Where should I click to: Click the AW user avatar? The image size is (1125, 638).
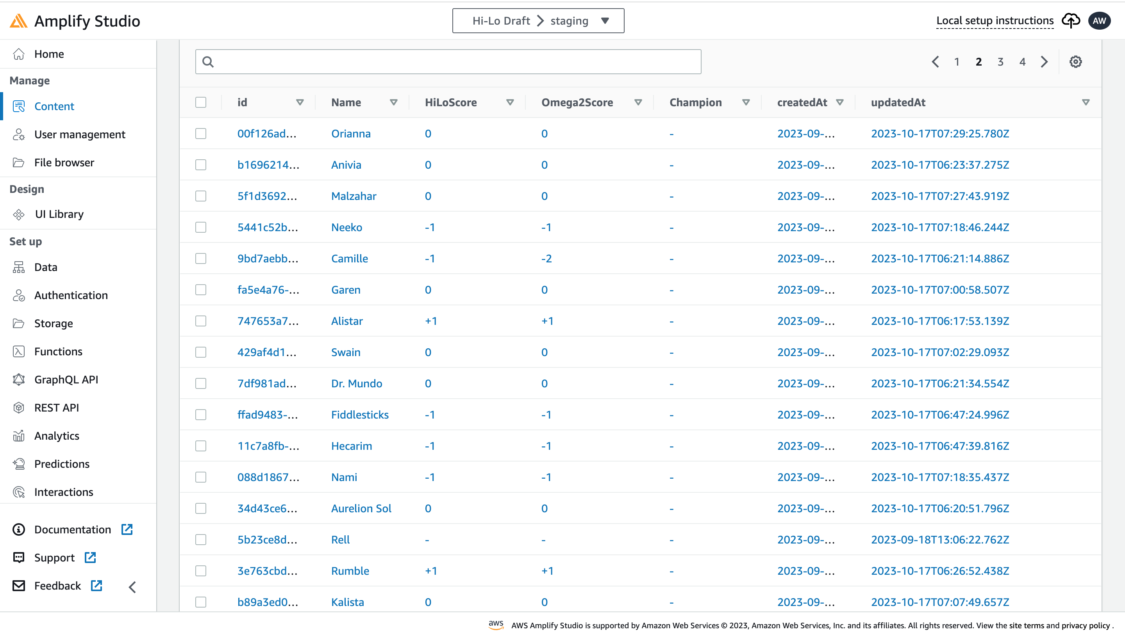[x=1099, y=21]
